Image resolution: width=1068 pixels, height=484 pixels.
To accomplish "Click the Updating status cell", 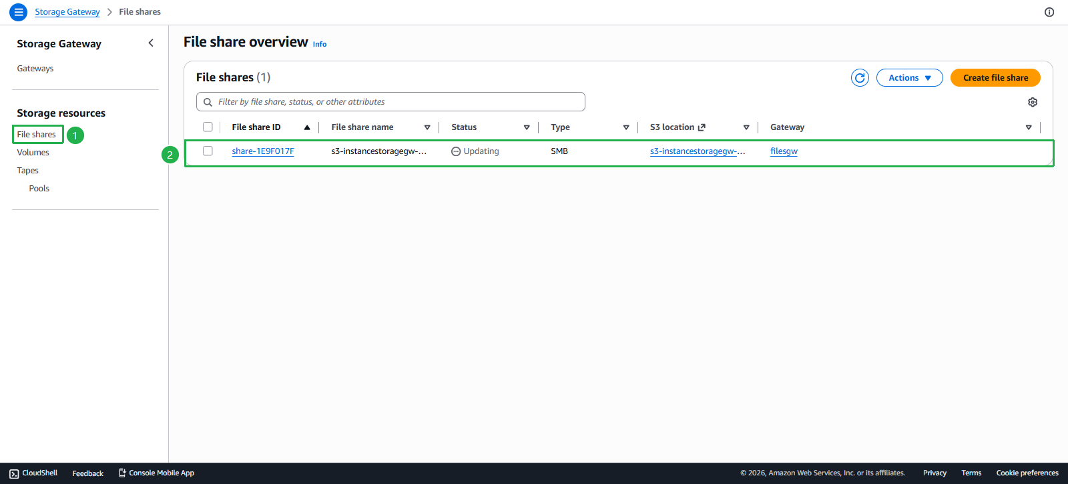I will [x=475, y=151].
